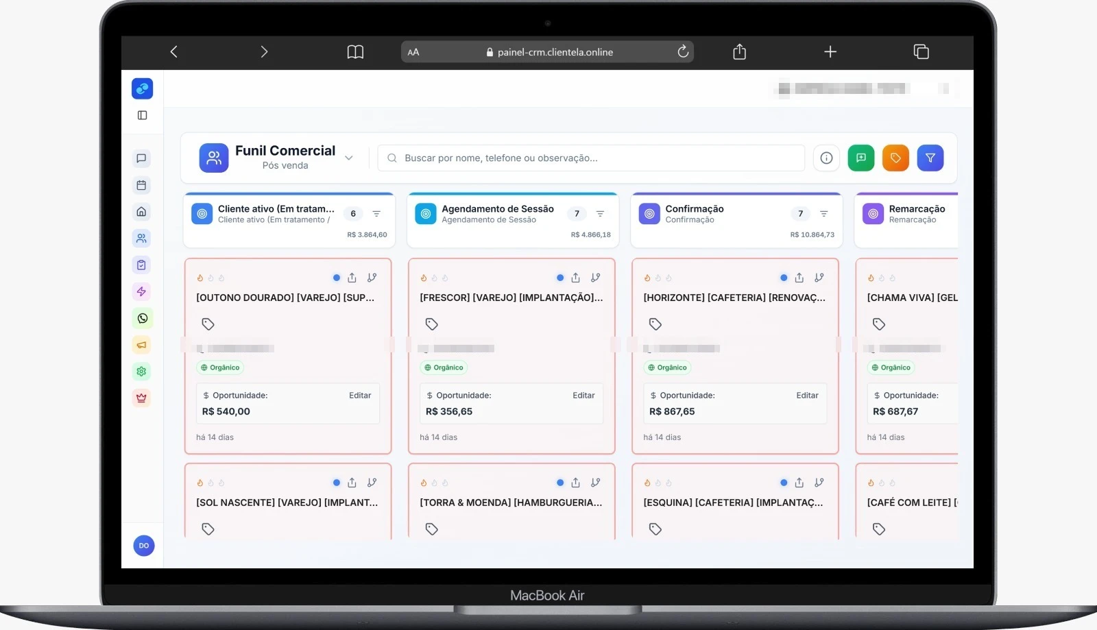Share the HORIZONTE card
Image resolution: width=1097 pixels, height=630 pixels.
(799, 278)
